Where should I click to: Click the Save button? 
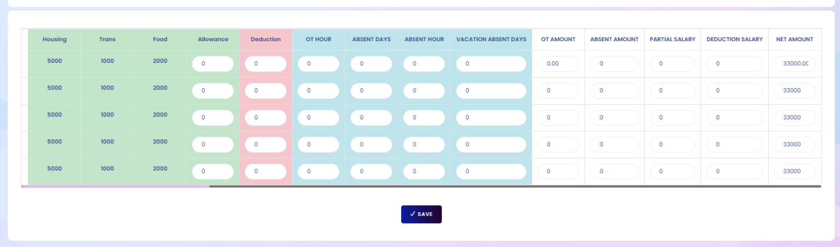(x=421, y=214)
